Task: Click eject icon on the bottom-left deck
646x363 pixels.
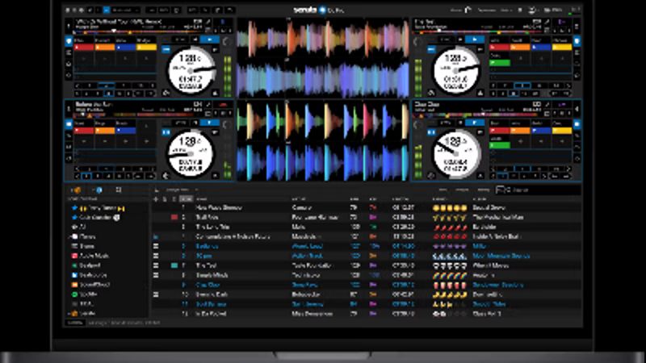Action: pyautogui.click(x=215, y=176)
